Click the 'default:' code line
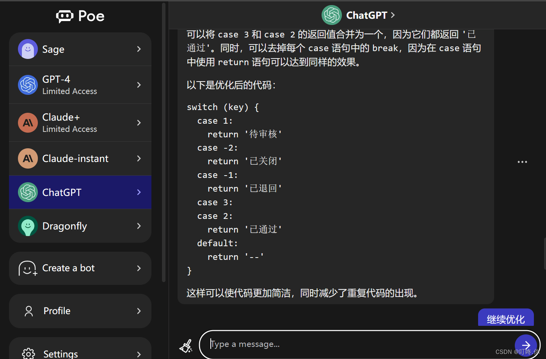Image resolution: width=546 pixels, height=359 pixels. tap(217, 243)
